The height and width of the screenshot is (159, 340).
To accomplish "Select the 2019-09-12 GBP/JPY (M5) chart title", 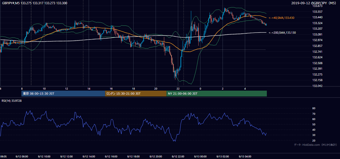I will [x=314, y=3].
